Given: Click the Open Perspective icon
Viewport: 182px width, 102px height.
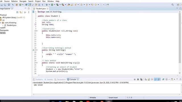Looking at the screenshot, I should (x=178, y=5).
